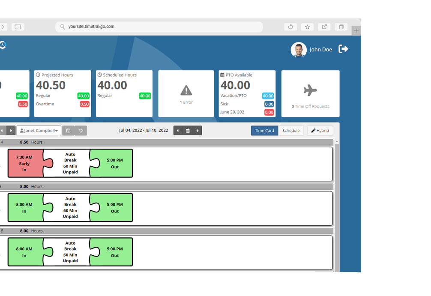
Task: Click the Auto Break piece under 8.50 Hours
Action: coord(70,163)
